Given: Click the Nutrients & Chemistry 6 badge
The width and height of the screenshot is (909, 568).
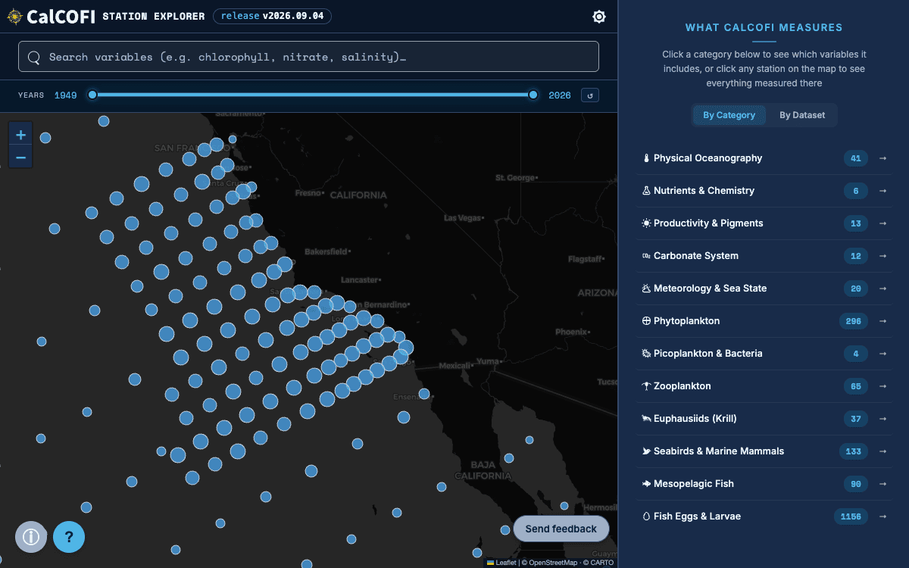Looking at the screenshot, I should [856, 191].
